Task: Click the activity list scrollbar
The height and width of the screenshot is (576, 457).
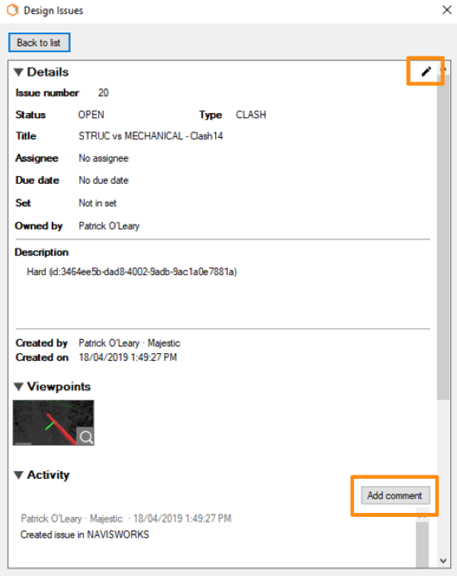Action: [422, 544]
